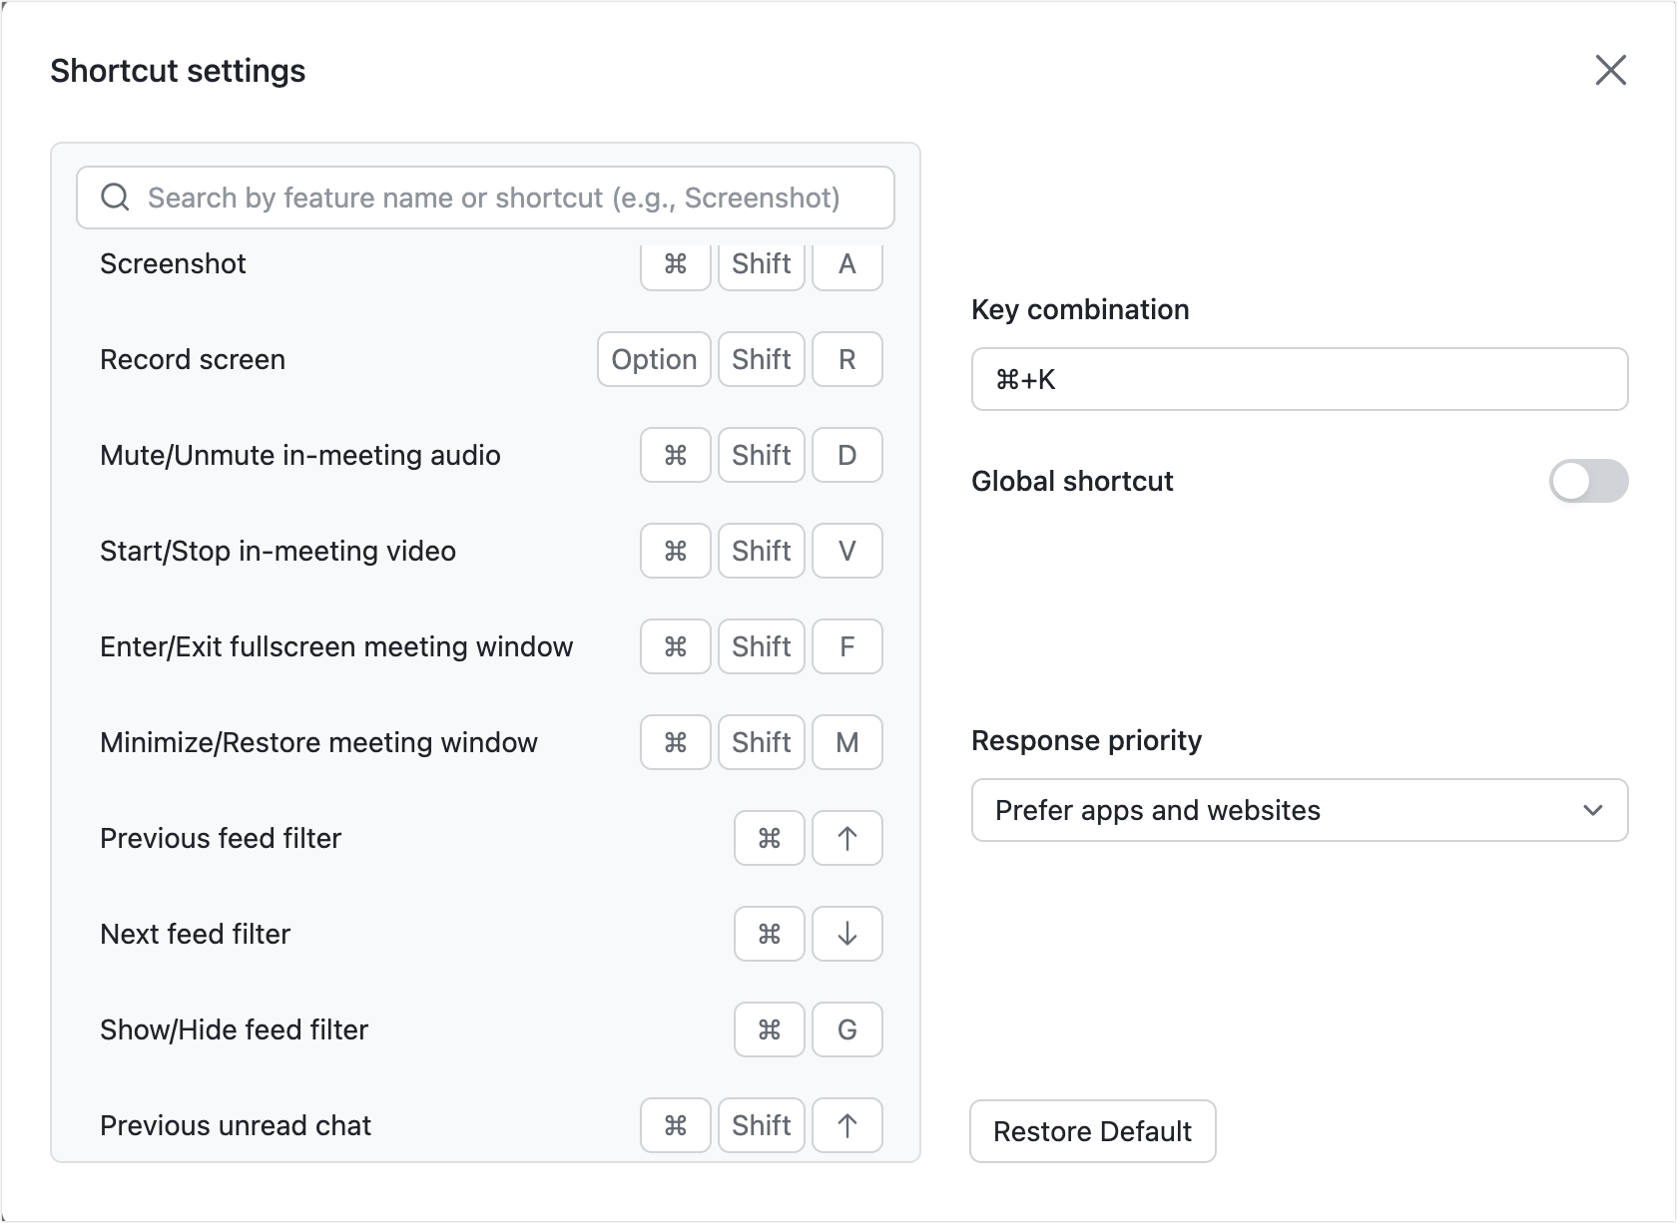Enable the Global shortcut toggle
Viewport: 1677px width, 1223px height.
[1587, 481]
